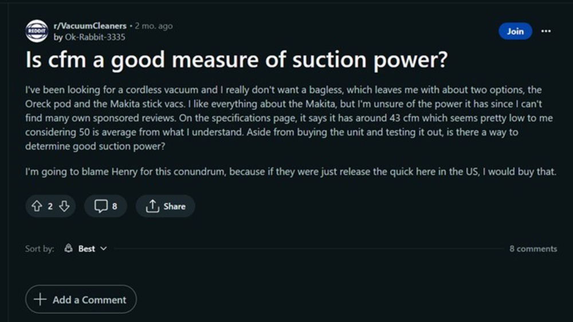Click the post title about cfm

pyautogui.click(x=236, y=60)
